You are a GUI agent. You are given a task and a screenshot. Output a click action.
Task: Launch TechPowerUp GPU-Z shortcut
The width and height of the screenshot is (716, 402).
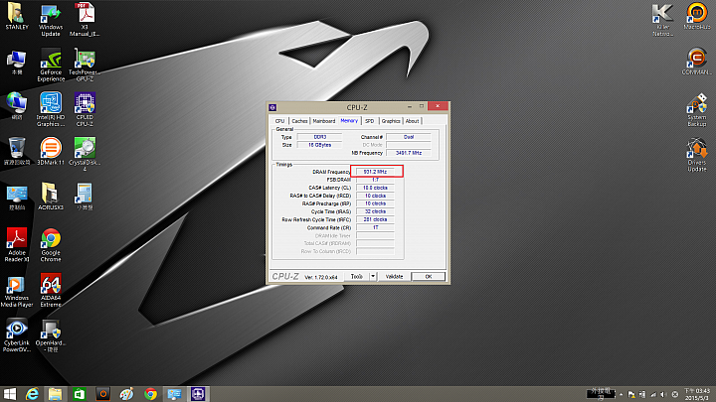pos(85,66)
